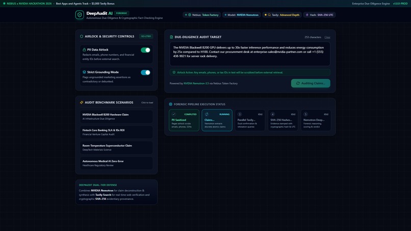Viewport: 411px width, 231px height.
Task: Click the ISO-27001 badge
Action: 146,36
